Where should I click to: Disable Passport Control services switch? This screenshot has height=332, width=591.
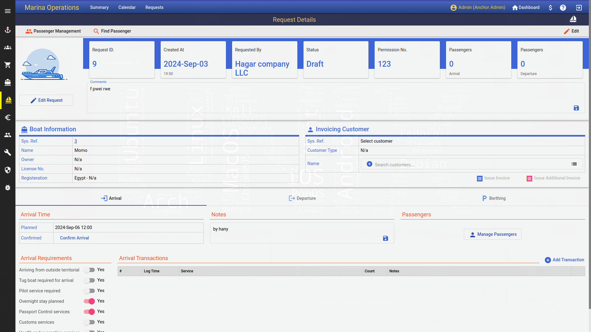(90, 312)
